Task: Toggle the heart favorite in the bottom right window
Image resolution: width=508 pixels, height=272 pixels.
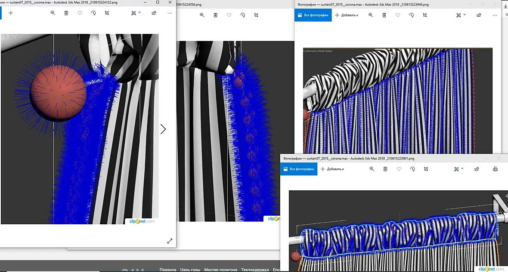Action: click(399, 169)
